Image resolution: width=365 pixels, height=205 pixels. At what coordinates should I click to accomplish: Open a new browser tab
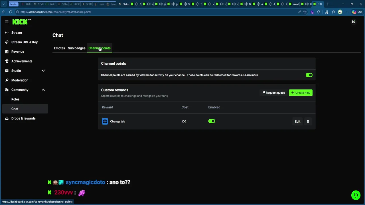(x=328, y=4)
